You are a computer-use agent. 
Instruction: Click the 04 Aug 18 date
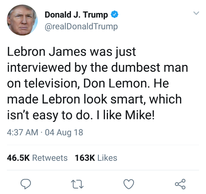click(x=64, y=133)
